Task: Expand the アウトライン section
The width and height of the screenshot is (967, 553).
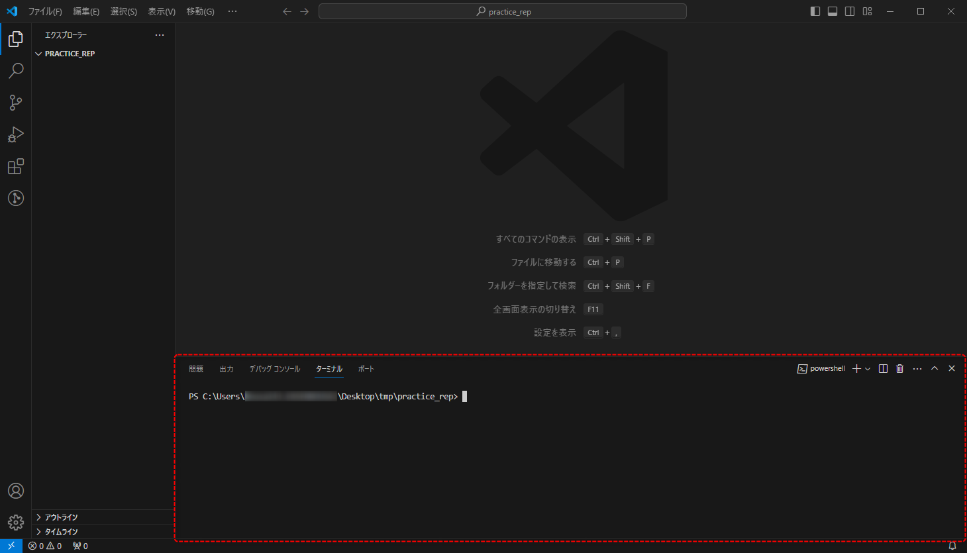Action: (x=103, y=517)
